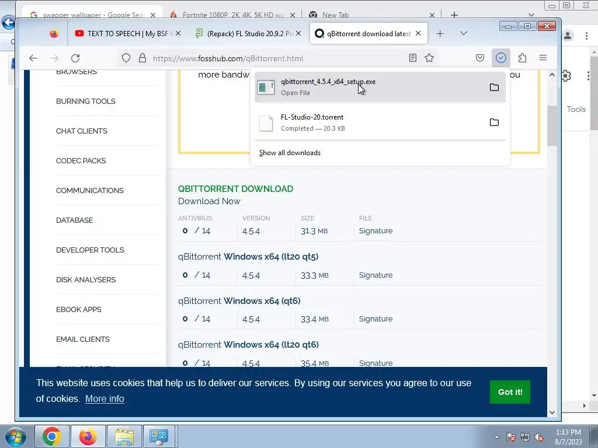
Task: Open taskbar clock showing 1:13 PM
Action: point(568,437)
